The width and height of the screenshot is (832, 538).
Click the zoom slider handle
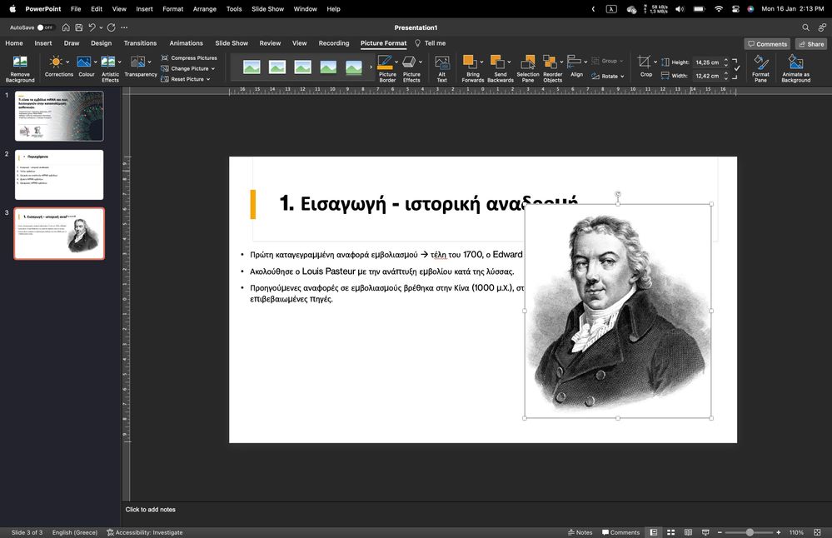(750, 532)
